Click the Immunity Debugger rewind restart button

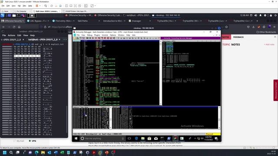[x=87, y=38]
